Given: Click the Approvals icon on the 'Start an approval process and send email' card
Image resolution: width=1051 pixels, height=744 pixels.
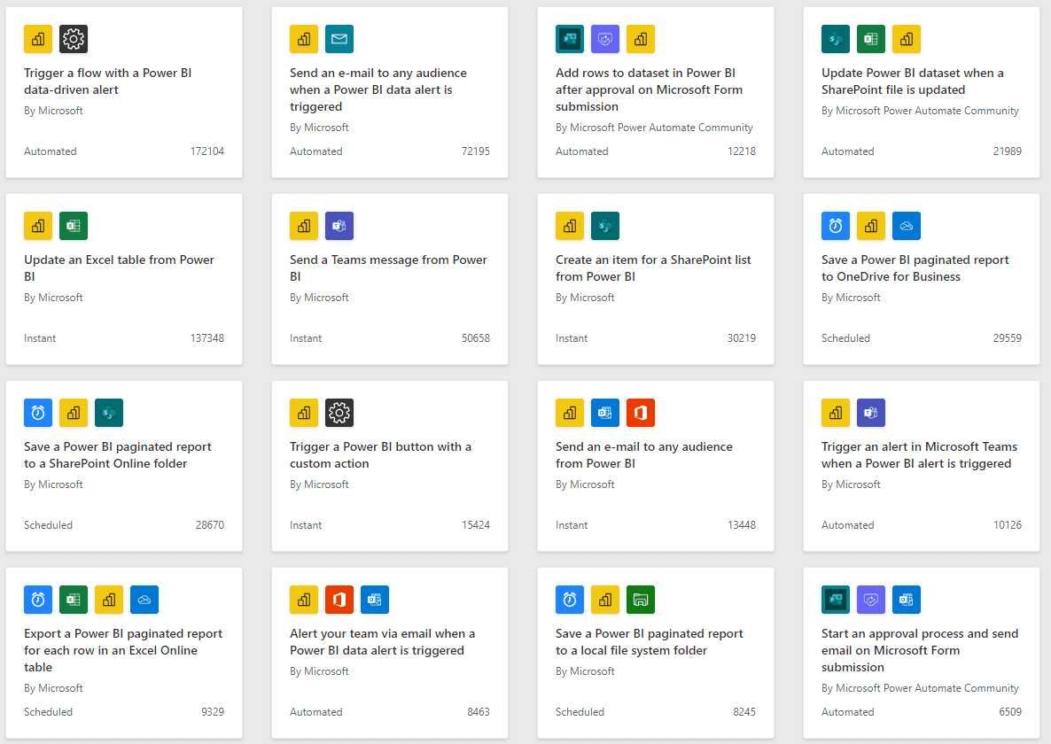Looking at the screenshot, I should (871, 600).
